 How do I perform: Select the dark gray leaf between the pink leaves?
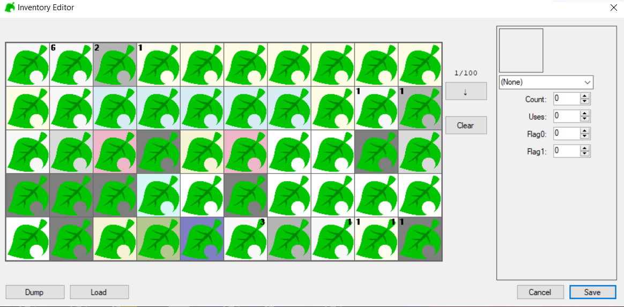(x=158, y=152)
